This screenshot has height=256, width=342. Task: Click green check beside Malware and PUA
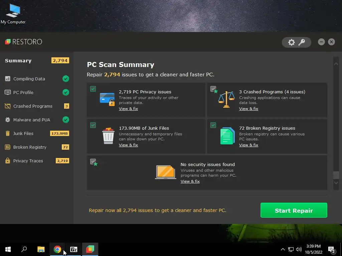(66, 120)
